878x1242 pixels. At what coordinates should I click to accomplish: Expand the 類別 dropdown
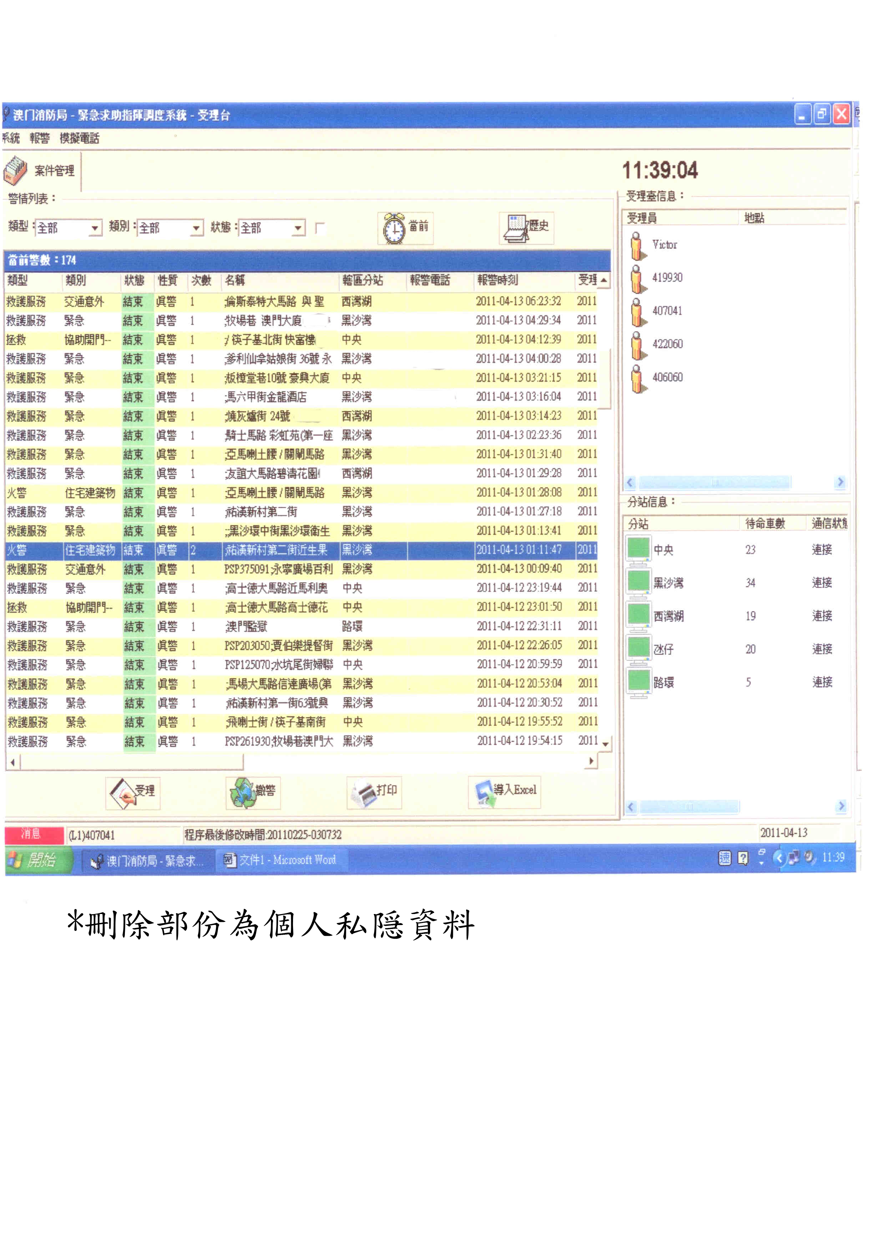[196, 228]
